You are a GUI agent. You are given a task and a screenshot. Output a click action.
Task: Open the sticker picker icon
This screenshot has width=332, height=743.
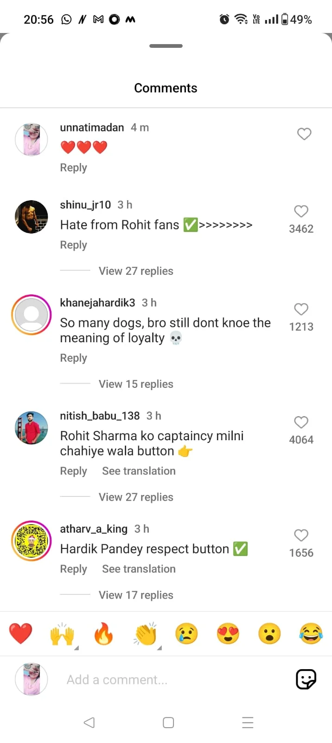(306, 679)
